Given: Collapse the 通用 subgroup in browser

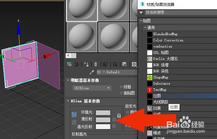Looking at the screenshot, I should tap(145, 27).
